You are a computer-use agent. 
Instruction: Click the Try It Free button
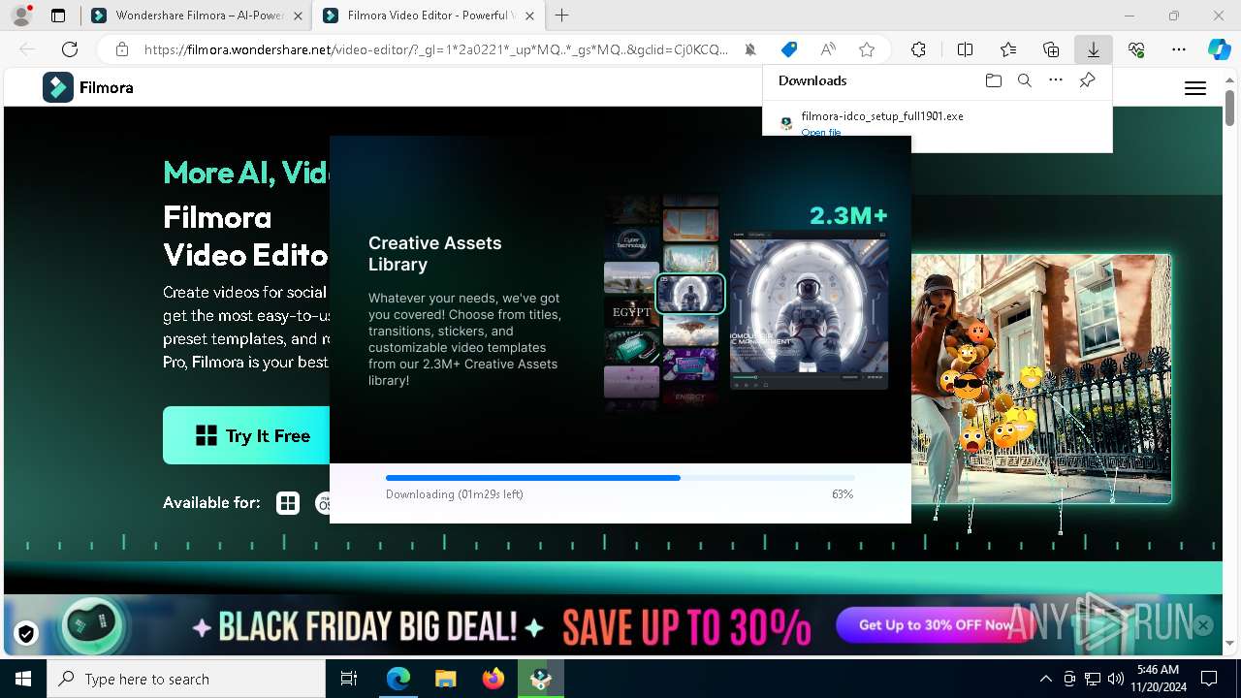coord(247,435)
